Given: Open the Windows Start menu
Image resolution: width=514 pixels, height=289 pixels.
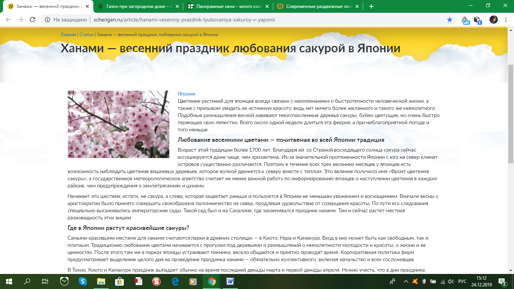Looking at the screenshot, I should [9, 281].
